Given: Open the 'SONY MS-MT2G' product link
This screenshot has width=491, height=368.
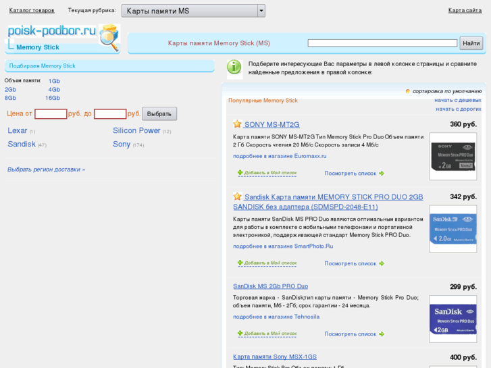Looking at the screenshot, I should tap(272, 125).
